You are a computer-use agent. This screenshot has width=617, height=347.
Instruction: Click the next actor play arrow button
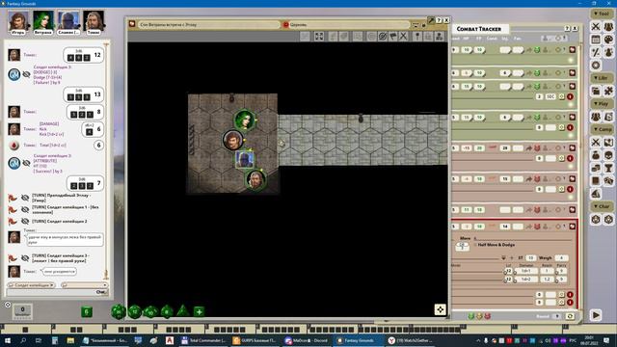[x=596, y=315]
